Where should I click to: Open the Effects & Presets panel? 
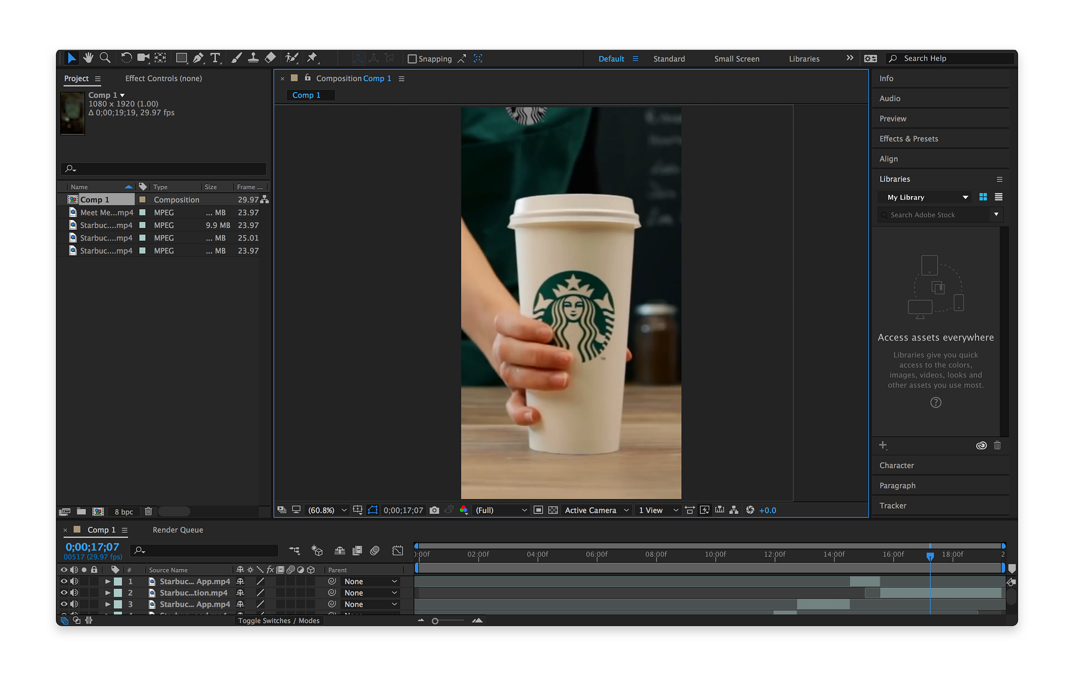(909, 139)
